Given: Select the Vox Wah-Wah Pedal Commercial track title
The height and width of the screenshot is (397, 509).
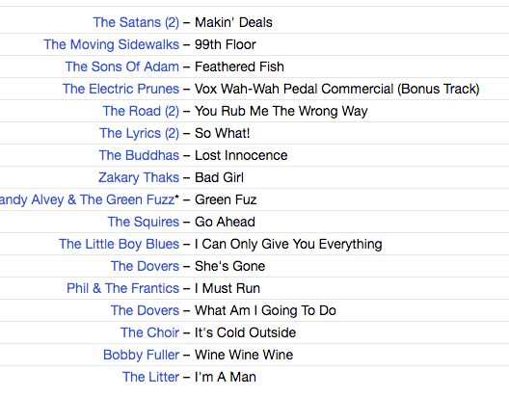Looking at the screenshot, I should coord(337,89).
